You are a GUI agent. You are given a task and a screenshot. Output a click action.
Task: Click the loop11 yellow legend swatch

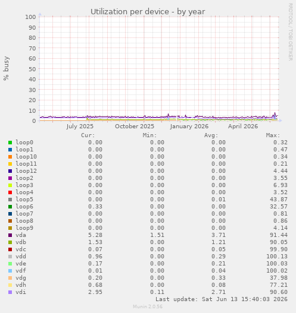10,164
